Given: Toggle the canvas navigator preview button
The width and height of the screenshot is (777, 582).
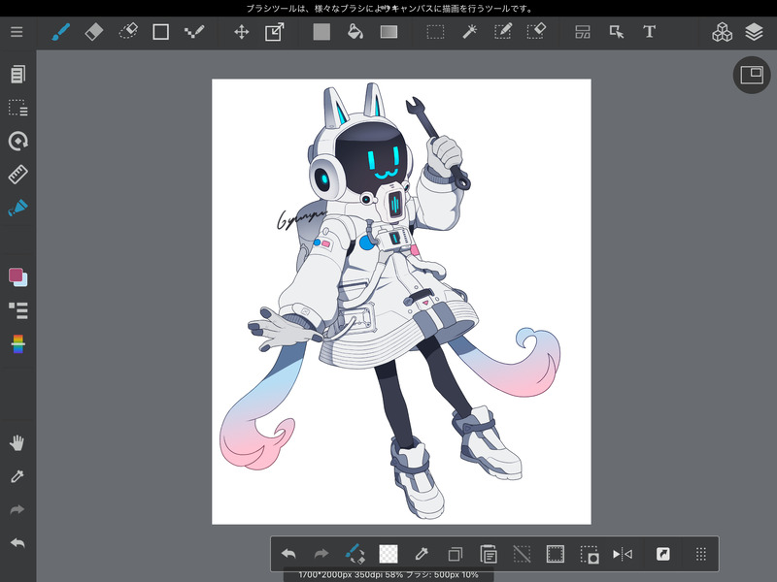Looking at the screenshot, I should tap(752, 75).
